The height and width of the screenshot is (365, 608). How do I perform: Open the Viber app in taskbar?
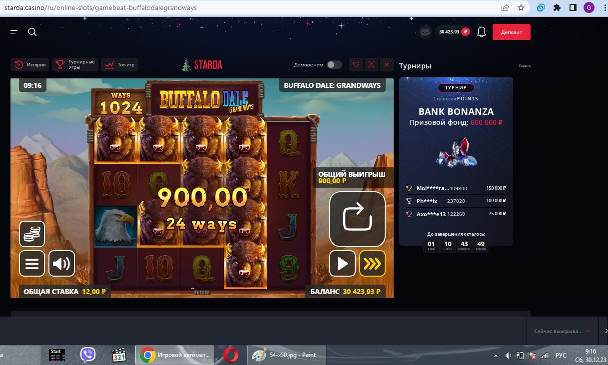(88, 355)
